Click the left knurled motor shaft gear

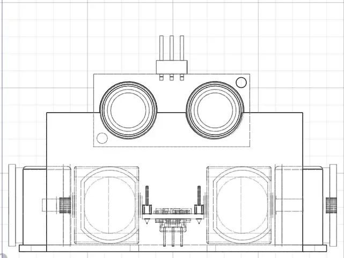click(65, 205)
